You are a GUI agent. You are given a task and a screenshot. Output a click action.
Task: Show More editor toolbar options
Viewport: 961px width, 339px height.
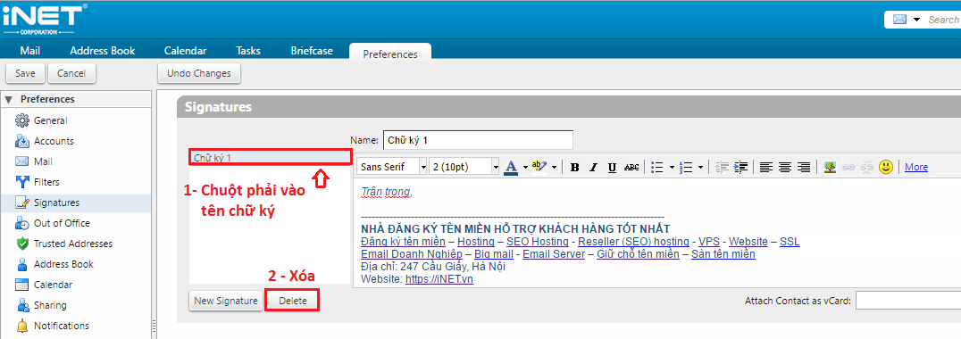tap(916, 167)
